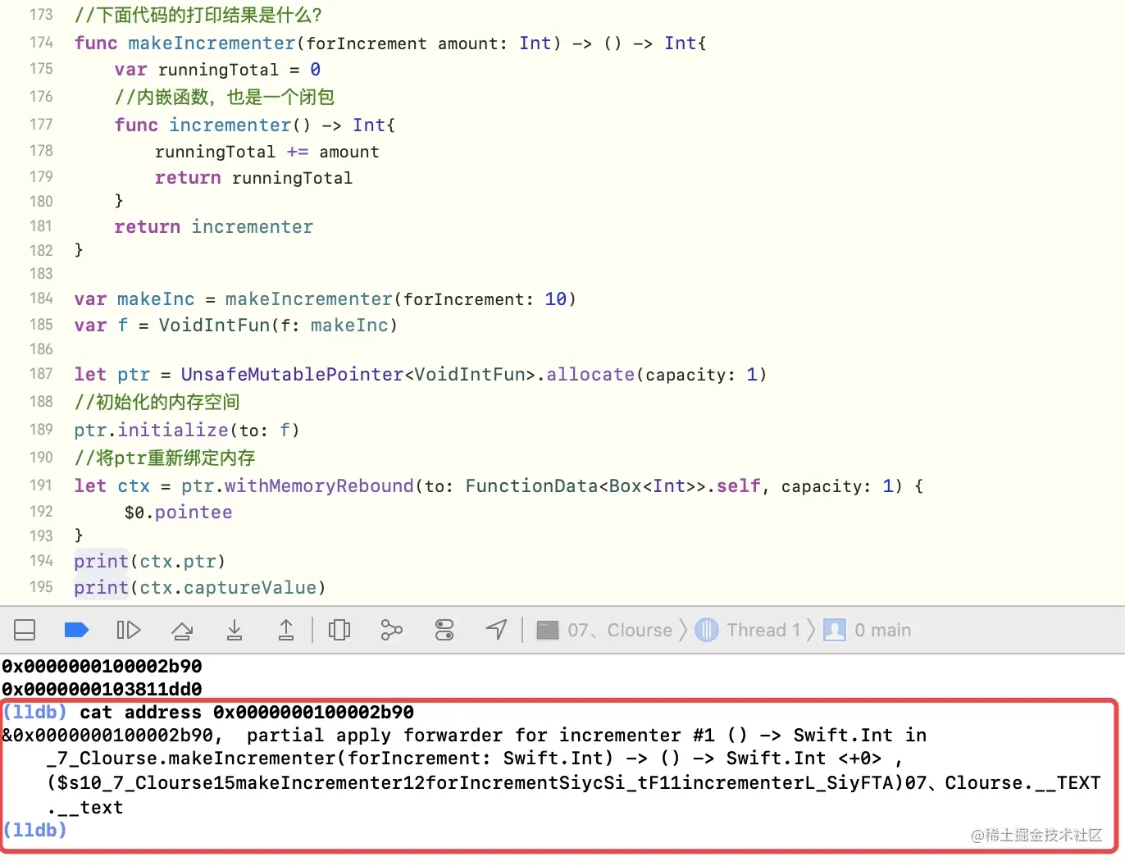The height and width of the screenshot is (866, 1125).
Task: Click $0.pointee on line 192
Action: (178, 513)
